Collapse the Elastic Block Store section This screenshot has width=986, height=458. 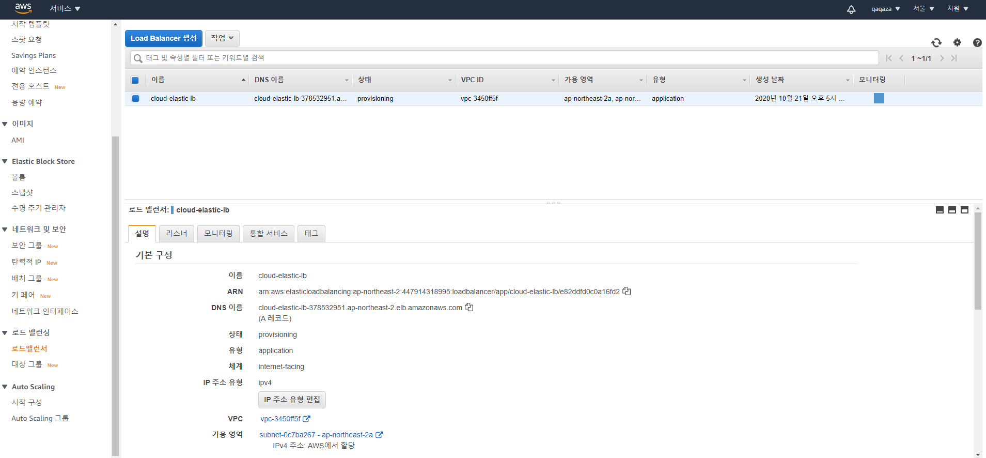(x=5, y=162)
